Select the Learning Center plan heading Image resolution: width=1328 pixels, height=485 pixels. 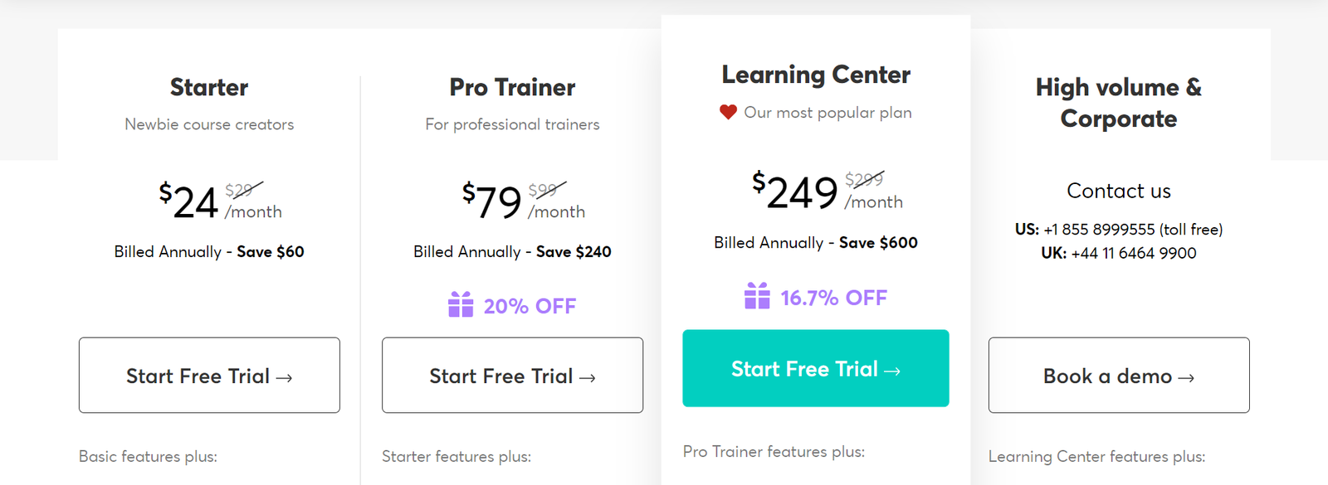[815, 75]
